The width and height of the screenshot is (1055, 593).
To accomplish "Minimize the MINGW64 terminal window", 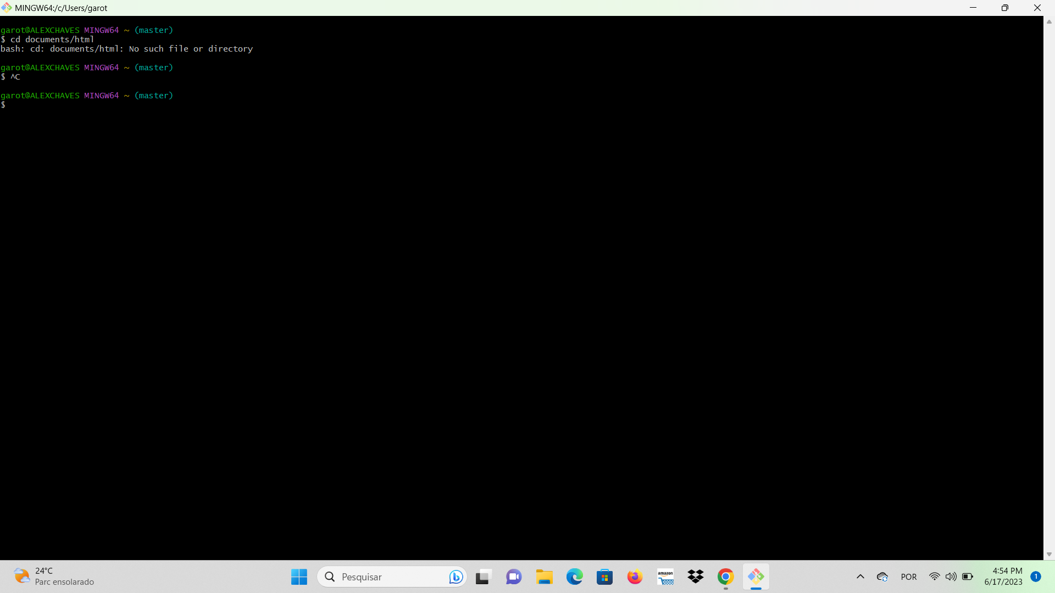I will pos(973,8).
